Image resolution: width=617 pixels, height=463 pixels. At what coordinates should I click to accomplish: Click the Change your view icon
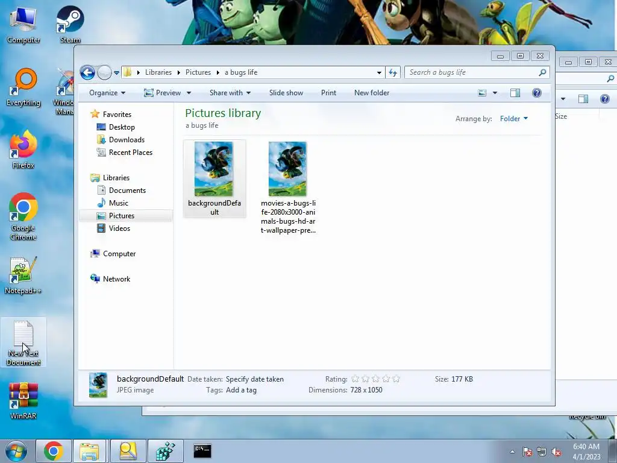pos(482,93)
